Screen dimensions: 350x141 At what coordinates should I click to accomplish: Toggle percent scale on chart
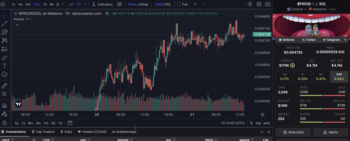pyautogui.click(x=251, y=123)
